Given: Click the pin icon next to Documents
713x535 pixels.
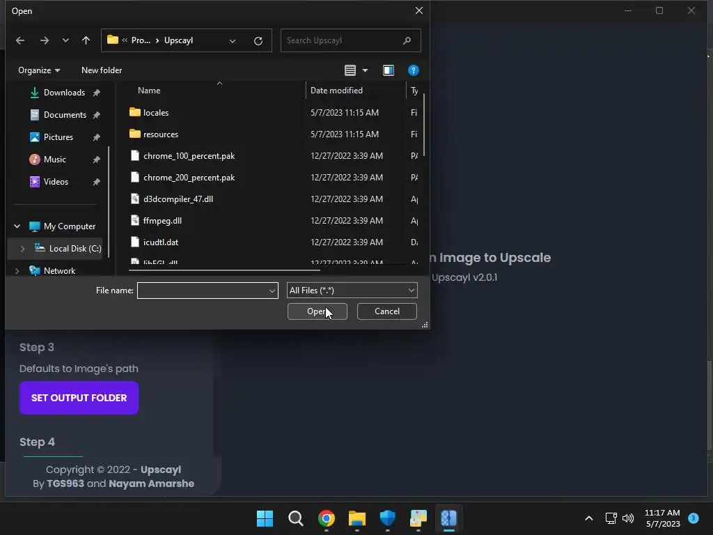Looking at the screenshot, I should coord(96,115).
